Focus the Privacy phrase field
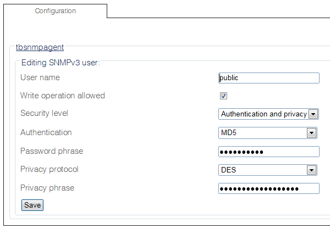 268,189
